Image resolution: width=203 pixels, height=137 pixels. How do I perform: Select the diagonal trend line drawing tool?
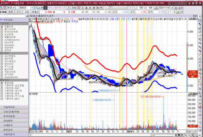pos(200,36)
